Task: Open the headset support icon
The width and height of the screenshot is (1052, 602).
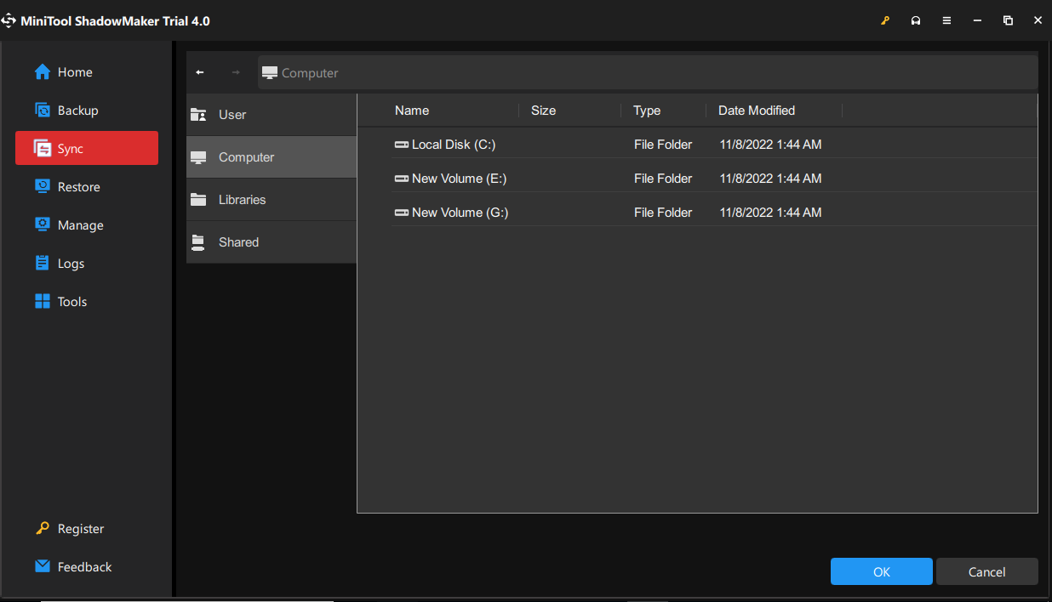Action: [916, 20]
